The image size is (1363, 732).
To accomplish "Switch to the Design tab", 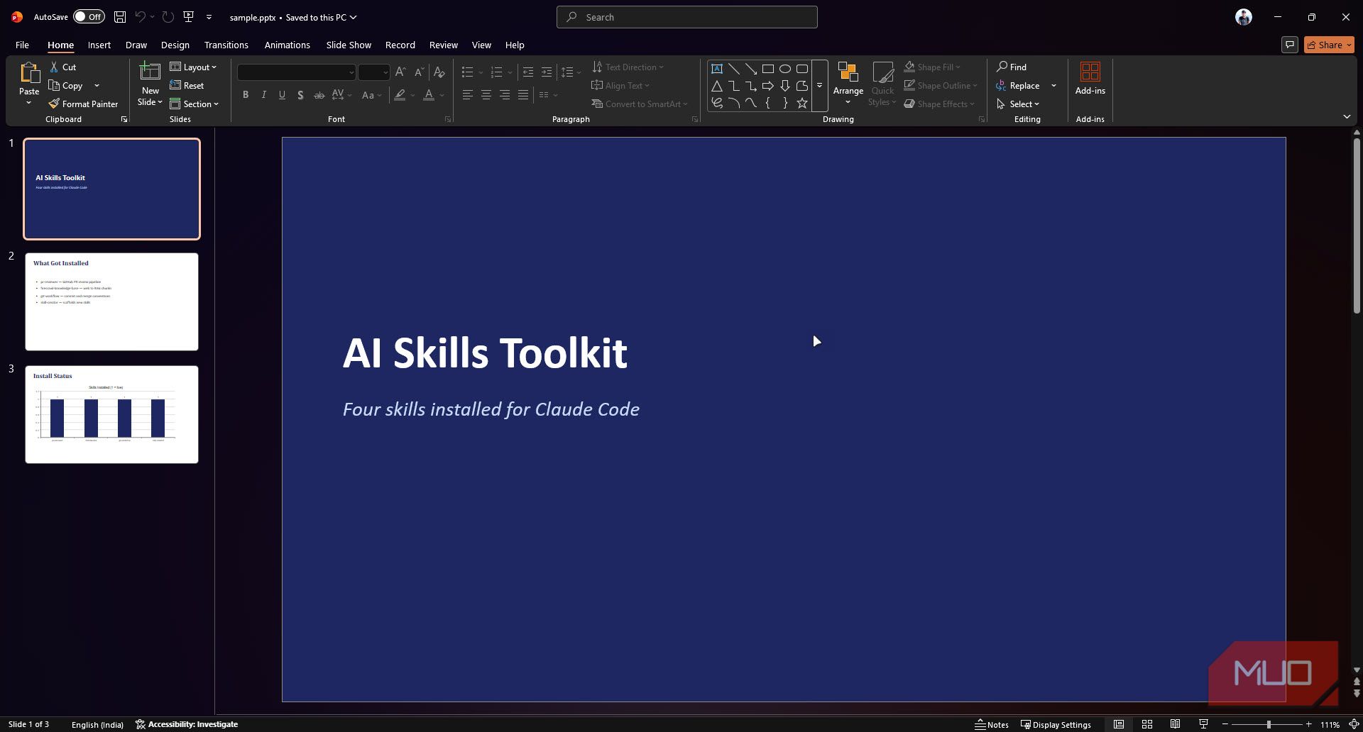I will coord(175,45).
